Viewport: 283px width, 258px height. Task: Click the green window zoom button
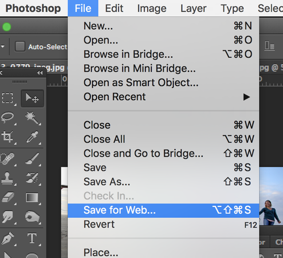coord(7,27)
